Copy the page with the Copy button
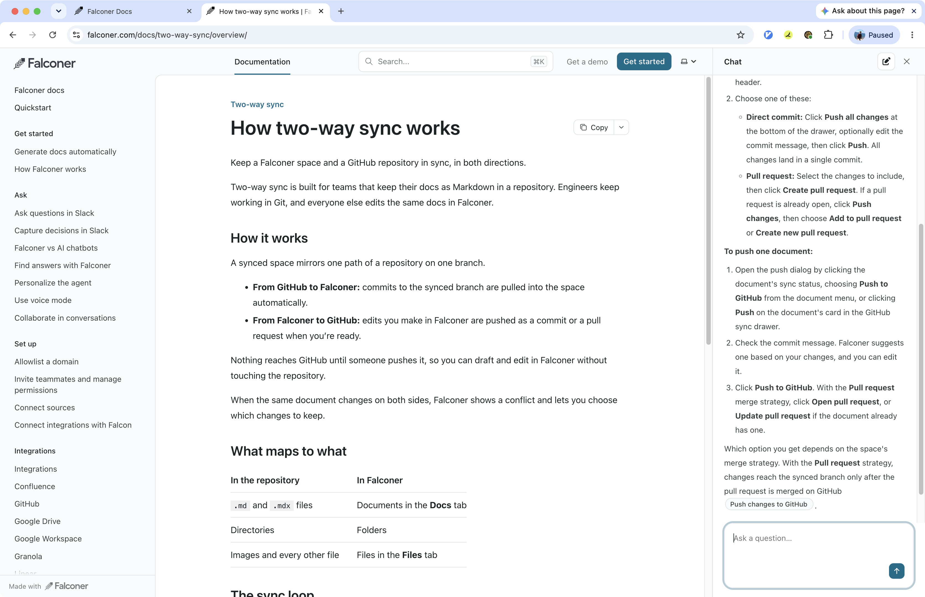 (x=594, y=128)
